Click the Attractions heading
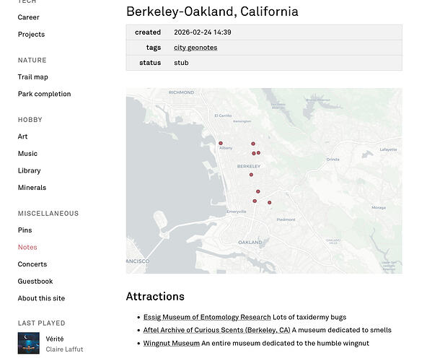 coord(155,296)
